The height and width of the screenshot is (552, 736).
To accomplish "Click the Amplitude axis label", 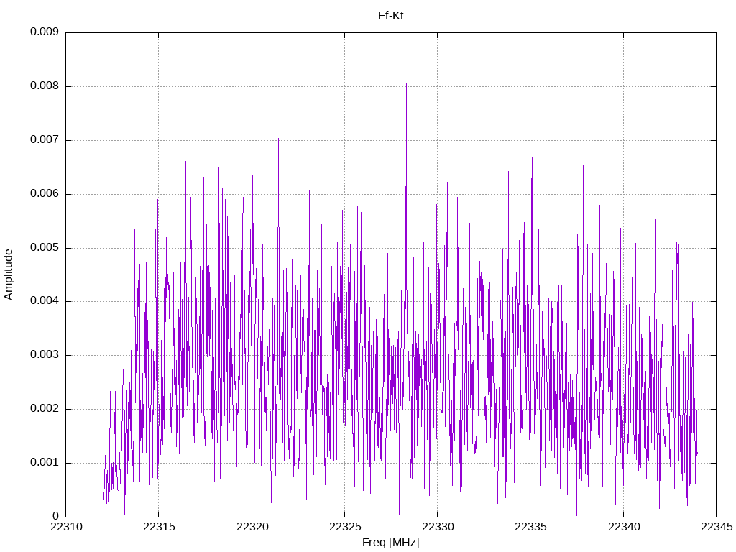I will pos(9,275).
